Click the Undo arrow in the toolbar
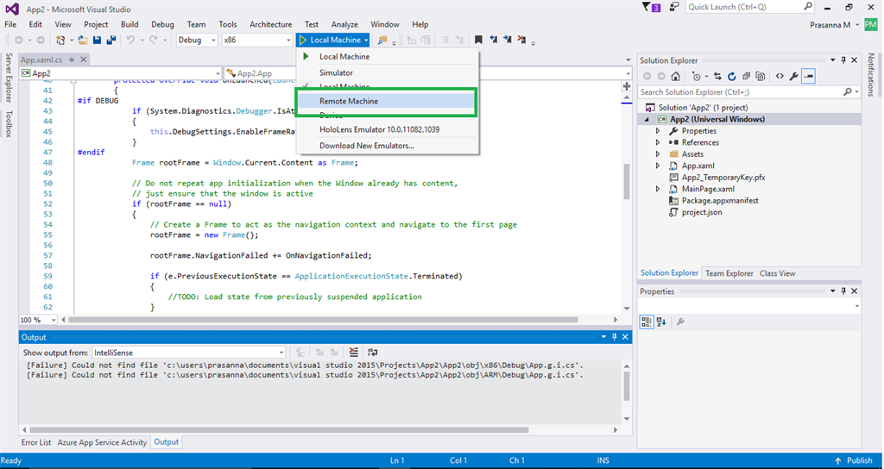This screenshot has height=469, width=884. point(131,41)
